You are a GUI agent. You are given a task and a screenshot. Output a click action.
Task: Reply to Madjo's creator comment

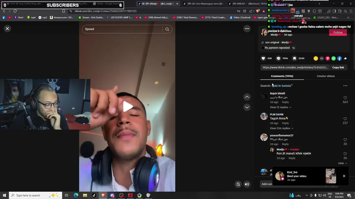click(x=292, y=158)
